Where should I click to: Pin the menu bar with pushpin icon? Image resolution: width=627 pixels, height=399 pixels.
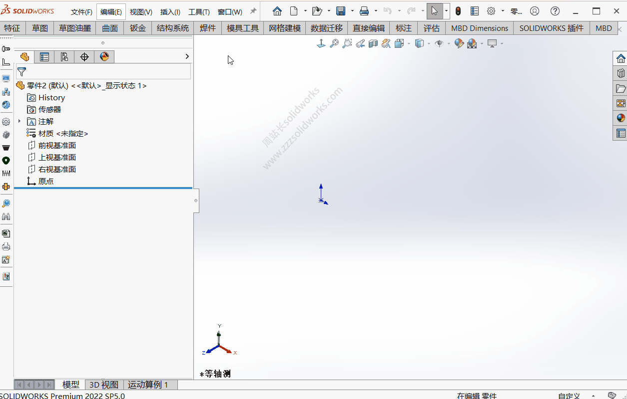coord(253,11)
